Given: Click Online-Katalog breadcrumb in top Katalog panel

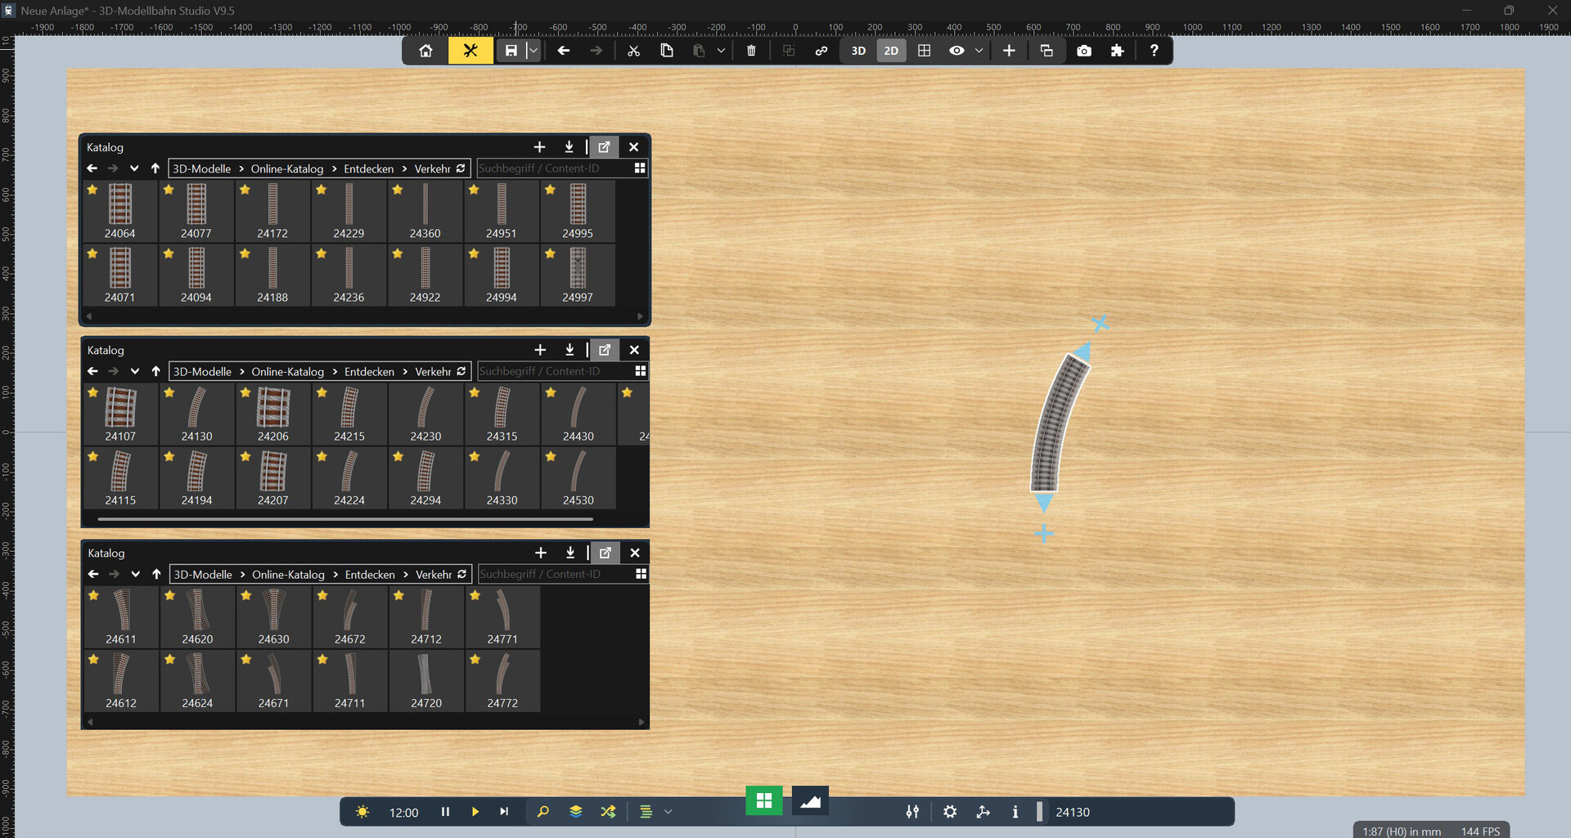Looking at the screenshot, I should coord(287,168).
